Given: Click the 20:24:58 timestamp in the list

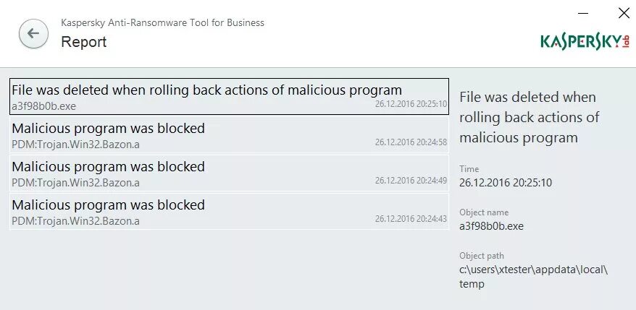Looking at the screenshot, I should pos(411,142).
